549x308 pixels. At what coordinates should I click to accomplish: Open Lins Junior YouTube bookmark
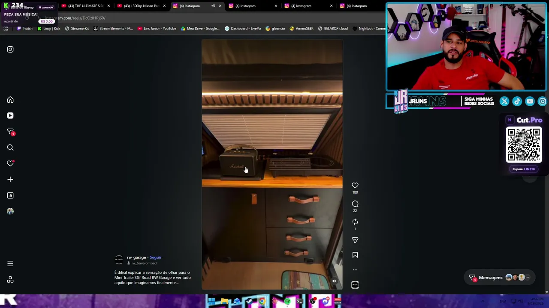[157, 29]
